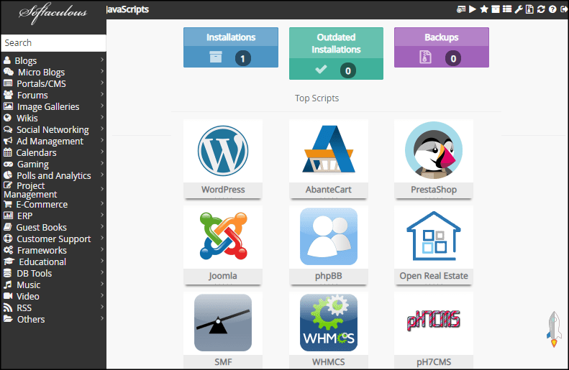Open the Video category
This screenshot has width=569, height=370.
click(x=28, y=297)
